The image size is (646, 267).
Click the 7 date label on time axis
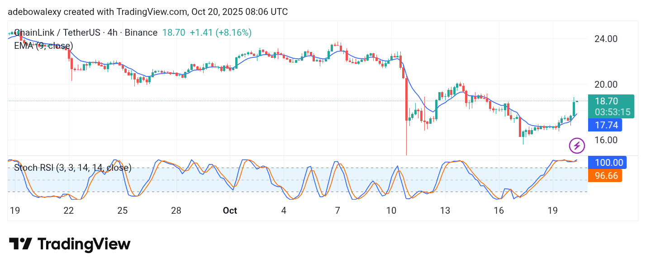pos(337,211)
